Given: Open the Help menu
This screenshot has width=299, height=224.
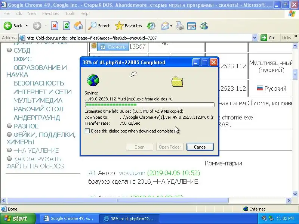Looking at the screenshot, I should 84,13.
